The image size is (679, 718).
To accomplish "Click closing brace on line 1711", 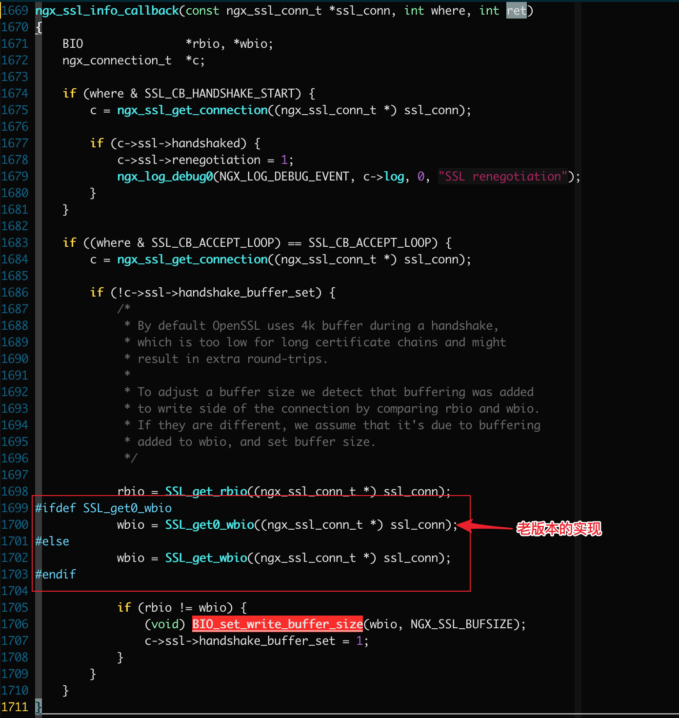I will pos(39,707).
